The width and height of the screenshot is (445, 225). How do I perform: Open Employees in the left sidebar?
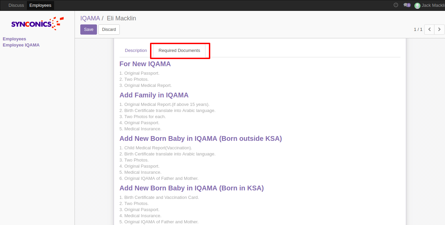[x=14, y=39]
